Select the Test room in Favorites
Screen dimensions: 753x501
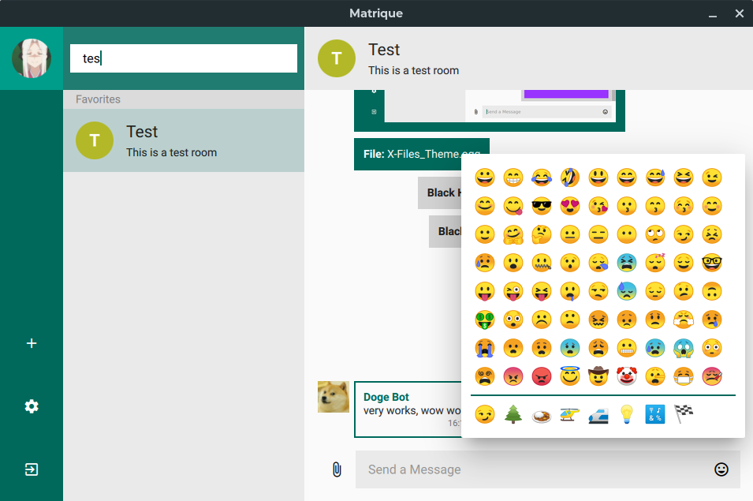pyautogui.click(x=183, y=140)
